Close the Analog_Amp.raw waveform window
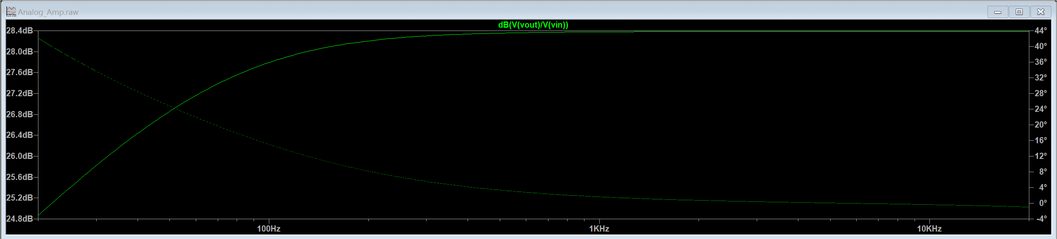1057x239 pixels. (x=1040, y=12)
